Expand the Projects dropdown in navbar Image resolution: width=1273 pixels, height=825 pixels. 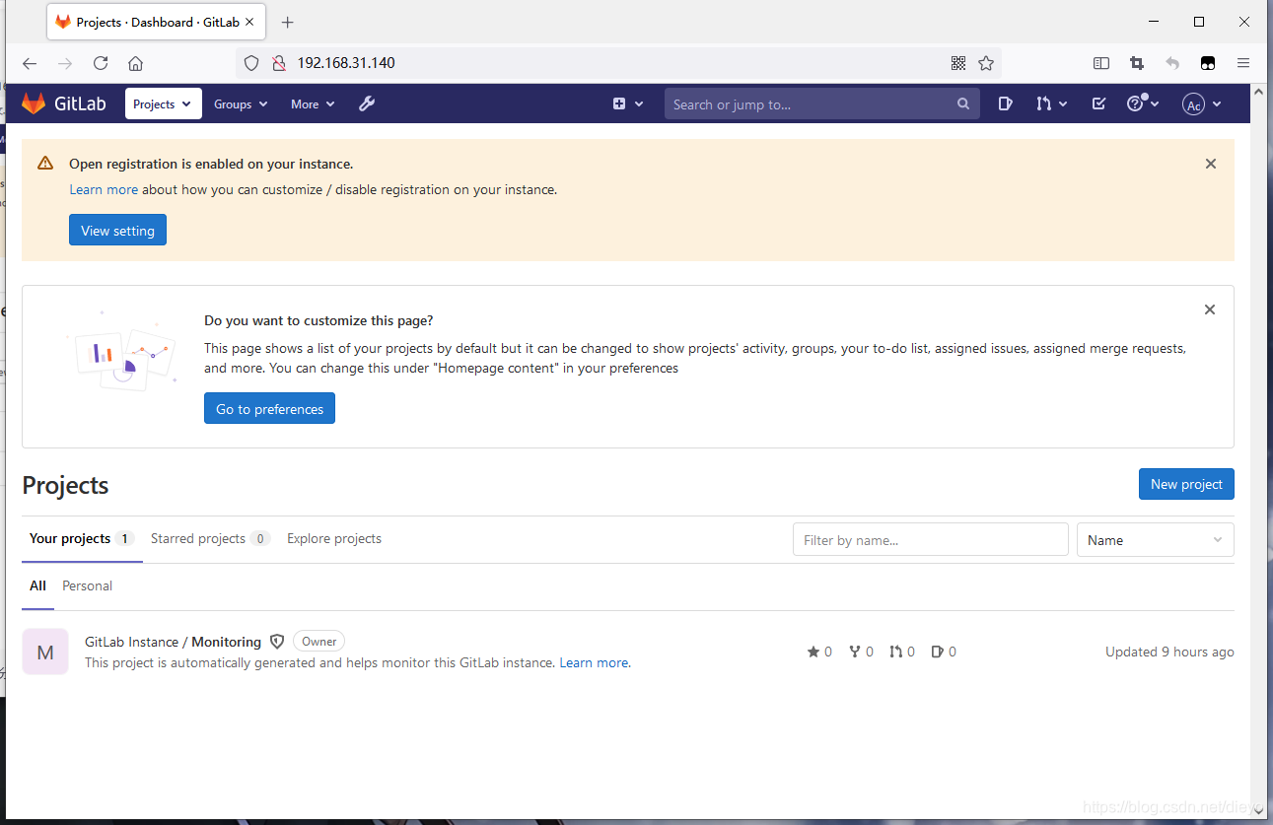pos(163,103)
